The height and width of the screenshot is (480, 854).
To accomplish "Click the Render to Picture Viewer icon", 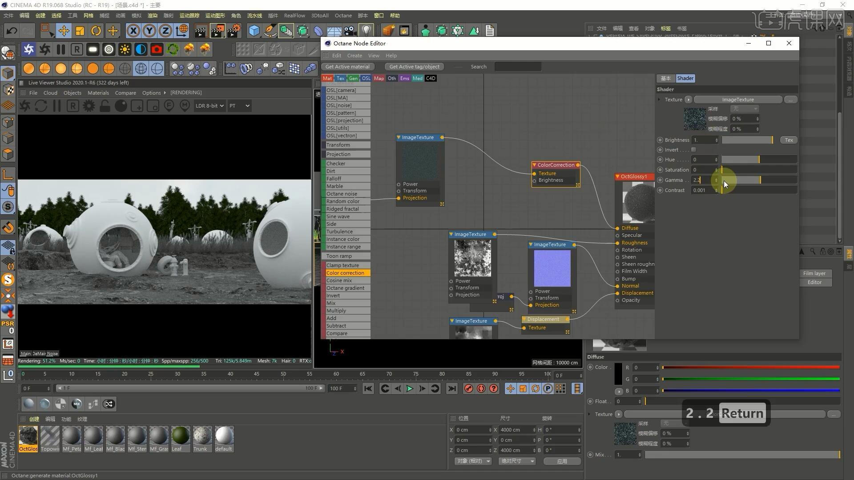I will click(x=217, y=31).
